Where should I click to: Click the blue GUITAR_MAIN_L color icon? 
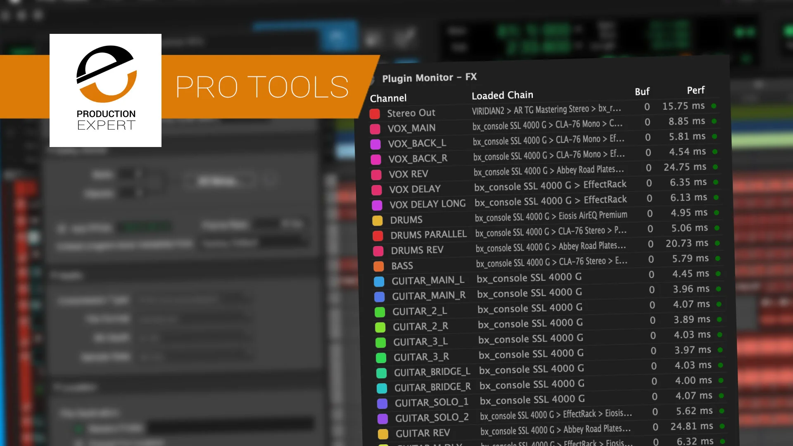(x=379, y=282)
